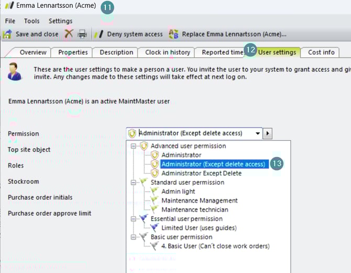Click the printer icon in toolbar
351x273 pixels.
click(x=82, y=34)
